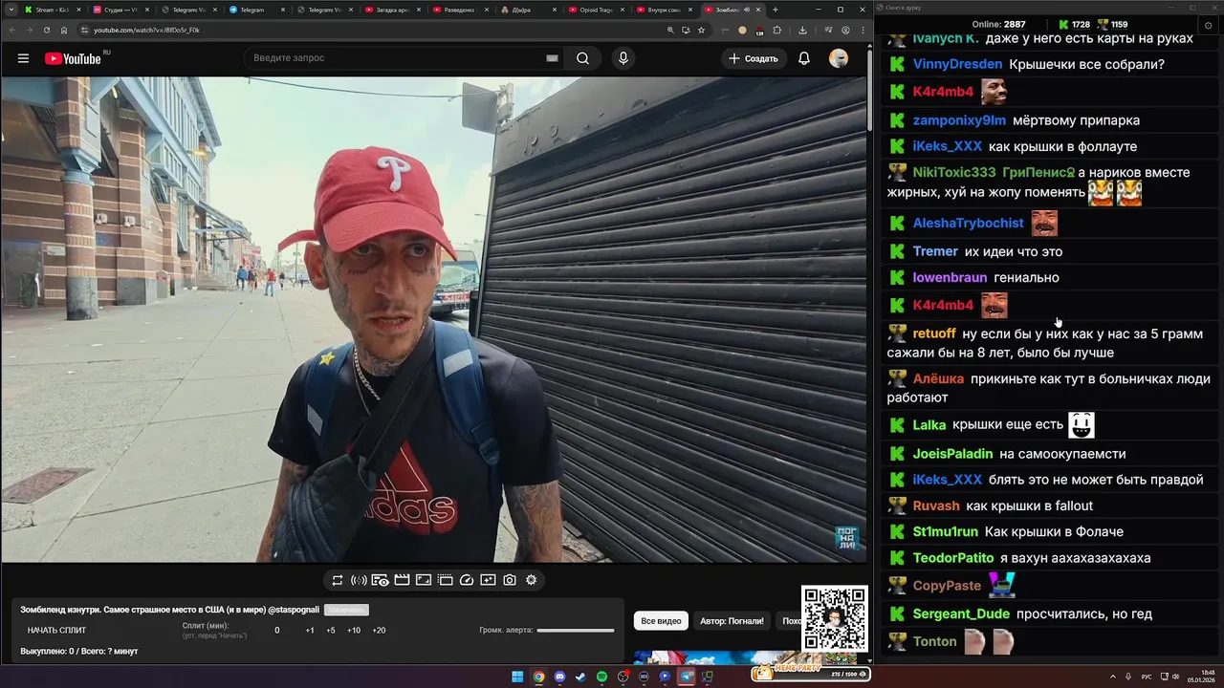Open Spotify from the taskbar
1224x688 pixels.
(601, 677)
